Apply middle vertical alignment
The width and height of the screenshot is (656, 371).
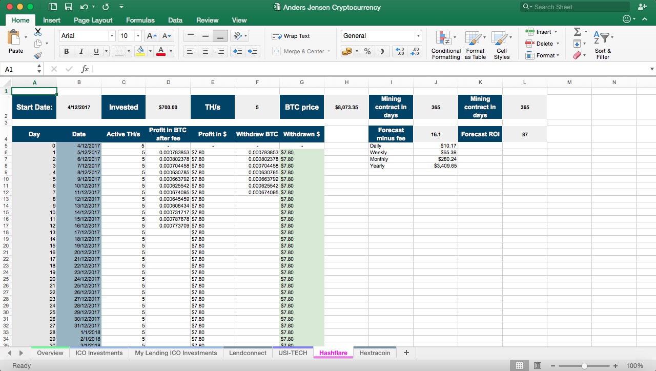point(206,36)
